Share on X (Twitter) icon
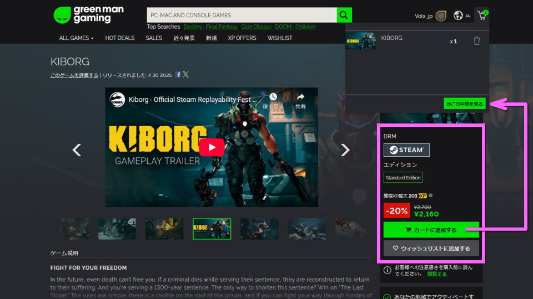The height and width of the screenshot is (299, 533). pos(185,74)
